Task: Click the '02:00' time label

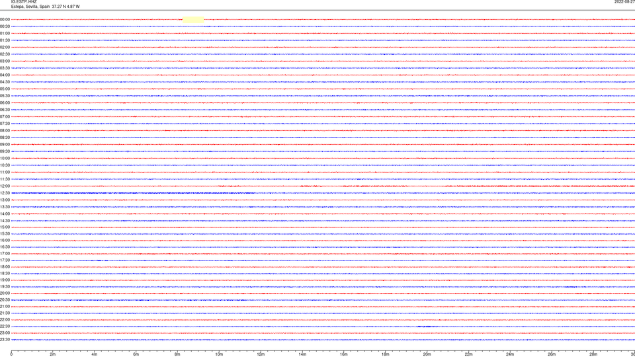Action: click(5, 48)
